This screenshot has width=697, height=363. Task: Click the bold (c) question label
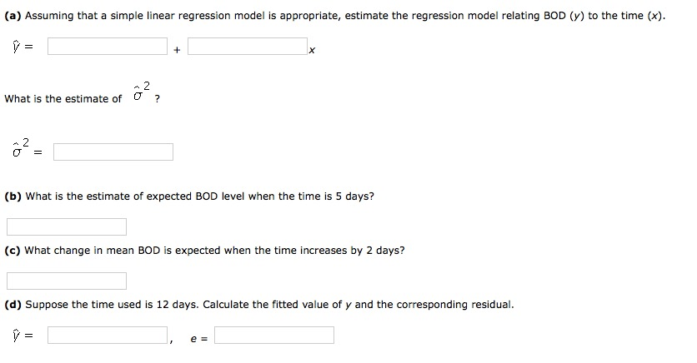pos(13,251)
